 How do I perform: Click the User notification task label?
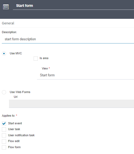tap(21, 135)
